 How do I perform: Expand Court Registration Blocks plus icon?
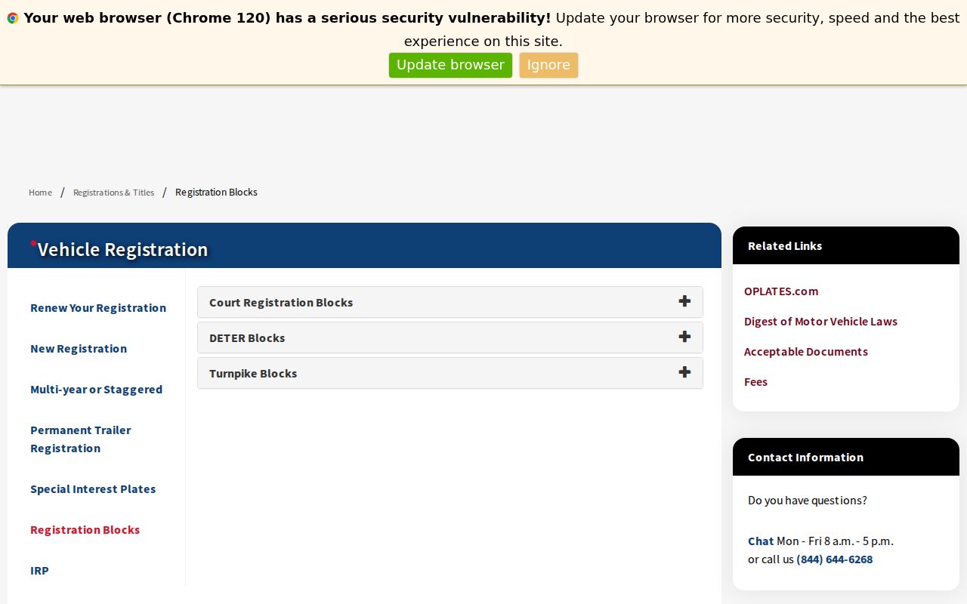684,301
